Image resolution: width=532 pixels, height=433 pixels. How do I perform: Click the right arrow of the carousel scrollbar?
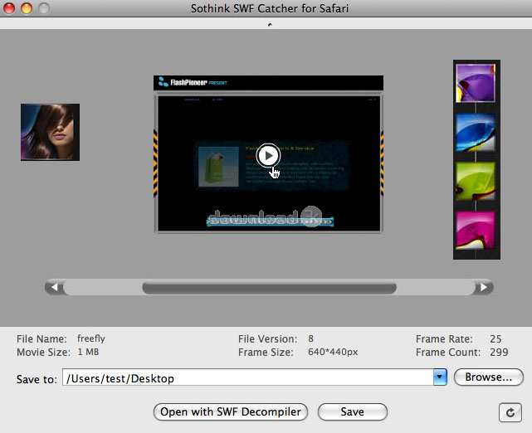(483, 288)
